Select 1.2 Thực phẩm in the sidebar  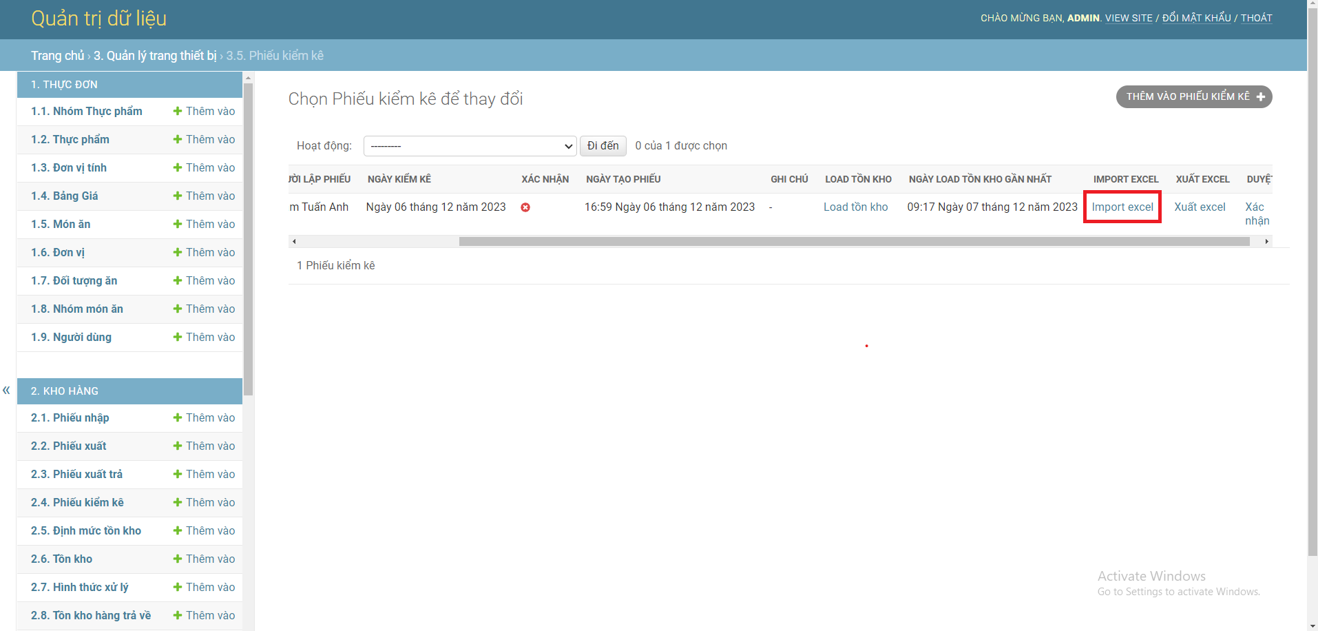(x=70, y=139)
